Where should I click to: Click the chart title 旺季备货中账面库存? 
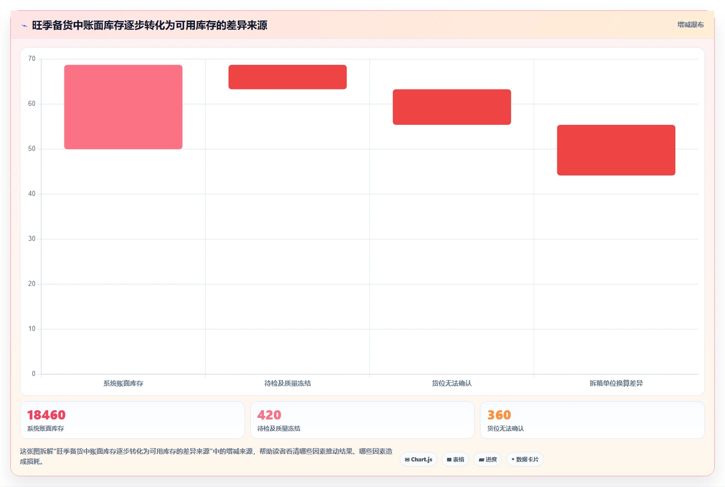(x=149, y=25)
